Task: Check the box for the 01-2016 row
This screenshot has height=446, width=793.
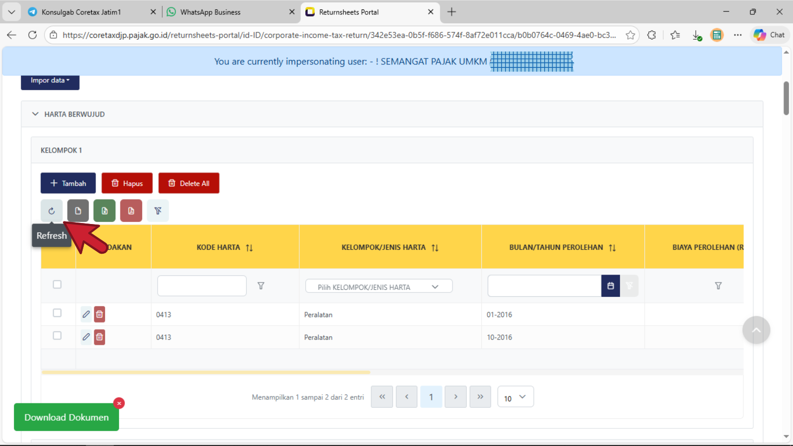Action: pos(57,313)
